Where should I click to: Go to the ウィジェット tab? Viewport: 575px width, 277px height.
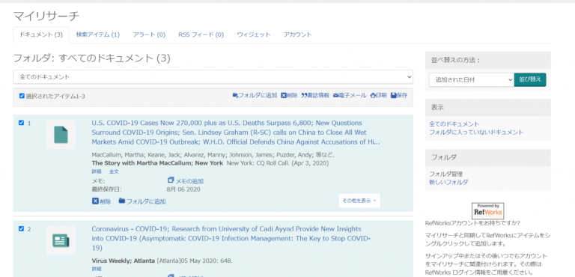(x=253, y=35)
